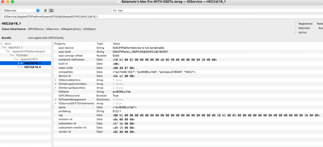Click the vendor-id value <86 80 00 00>

coord(124,132)
